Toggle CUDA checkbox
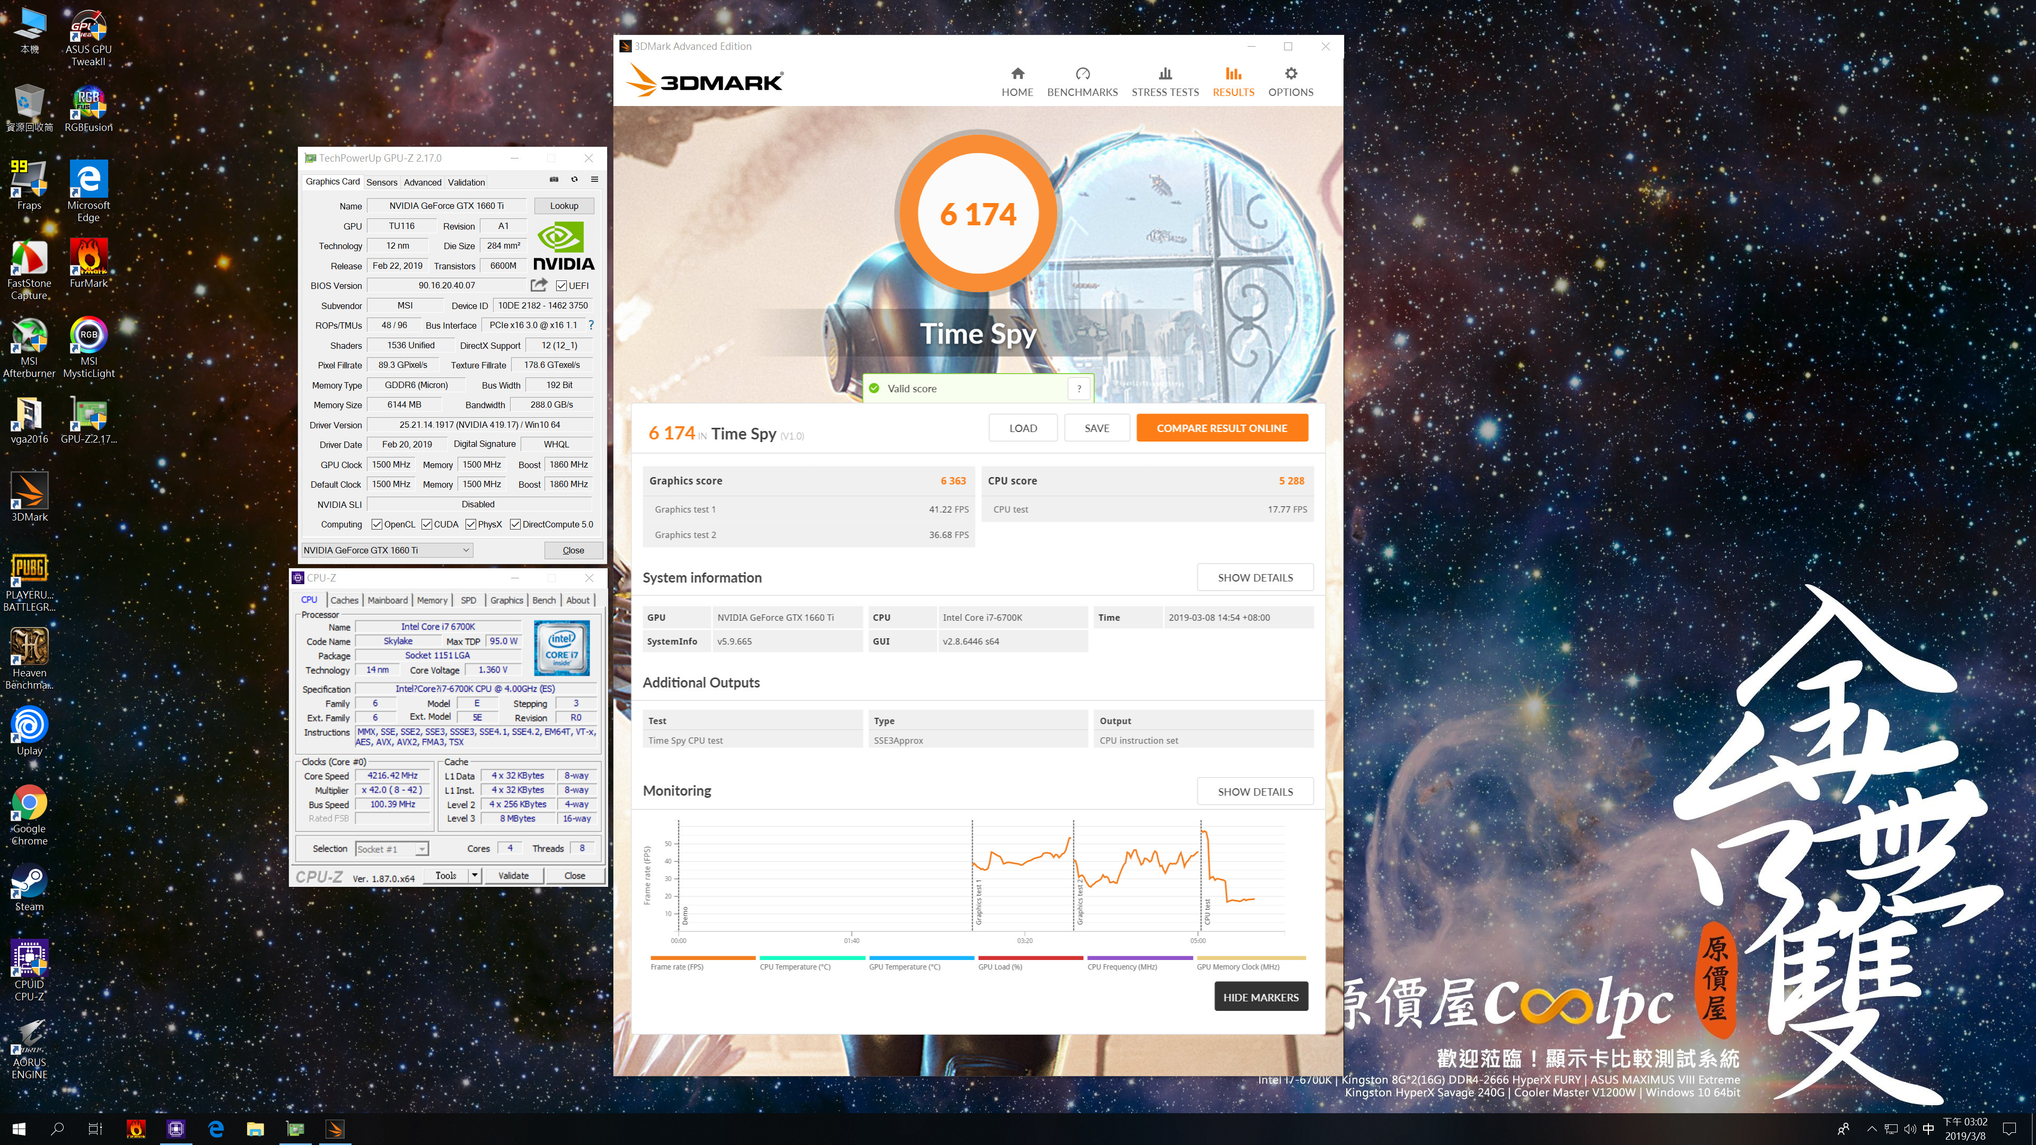2036x1145 pixels. pos(427,524)
